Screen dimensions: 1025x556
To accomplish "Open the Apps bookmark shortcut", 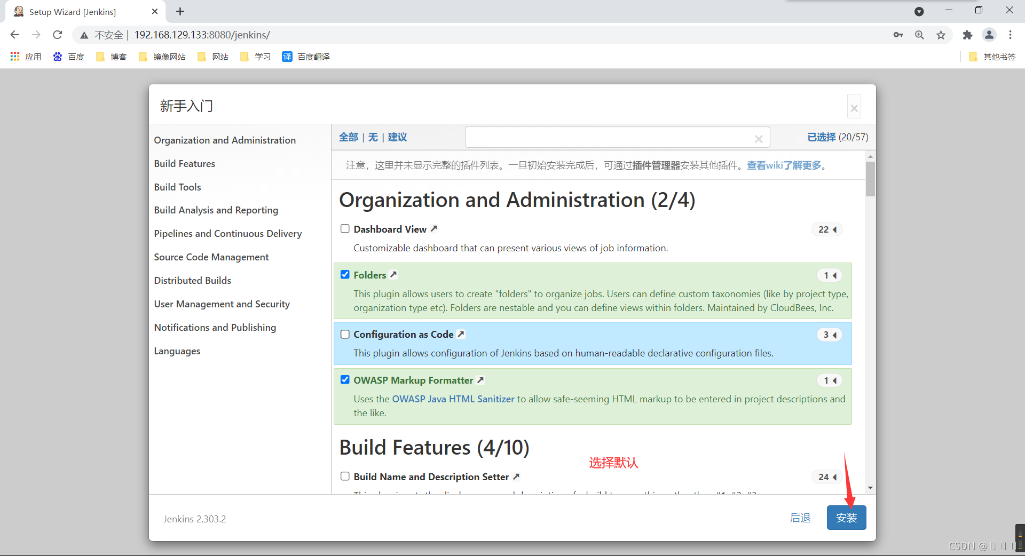I will click(x=26, y=57).
